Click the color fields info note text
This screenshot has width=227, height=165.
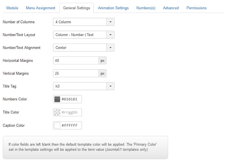pyautogui.click(x=83, y=147)
